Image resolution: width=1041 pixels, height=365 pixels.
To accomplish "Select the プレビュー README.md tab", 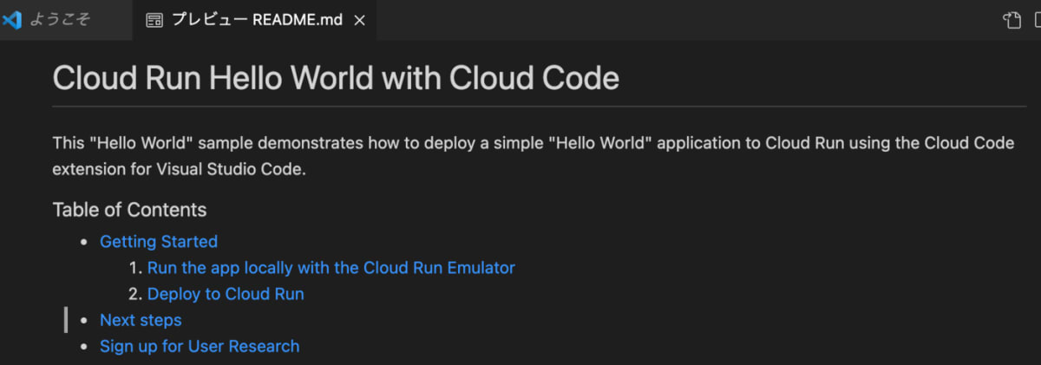I will [x=255, y=20].
